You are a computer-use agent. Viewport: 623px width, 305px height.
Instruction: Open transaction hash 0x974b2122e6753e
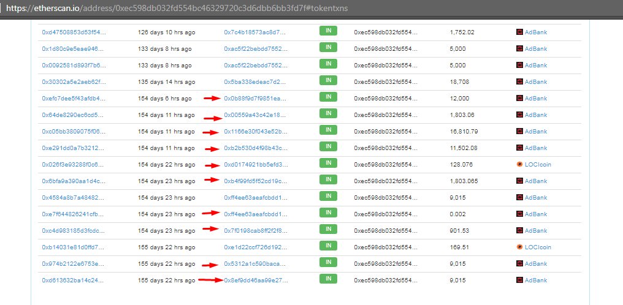74,264
